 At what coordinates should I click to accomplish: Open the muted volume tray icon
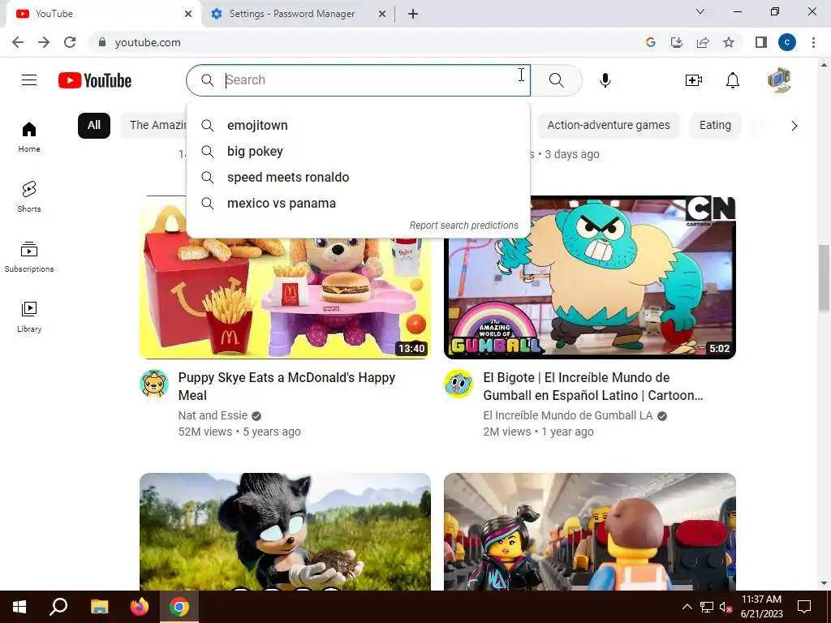726,607
